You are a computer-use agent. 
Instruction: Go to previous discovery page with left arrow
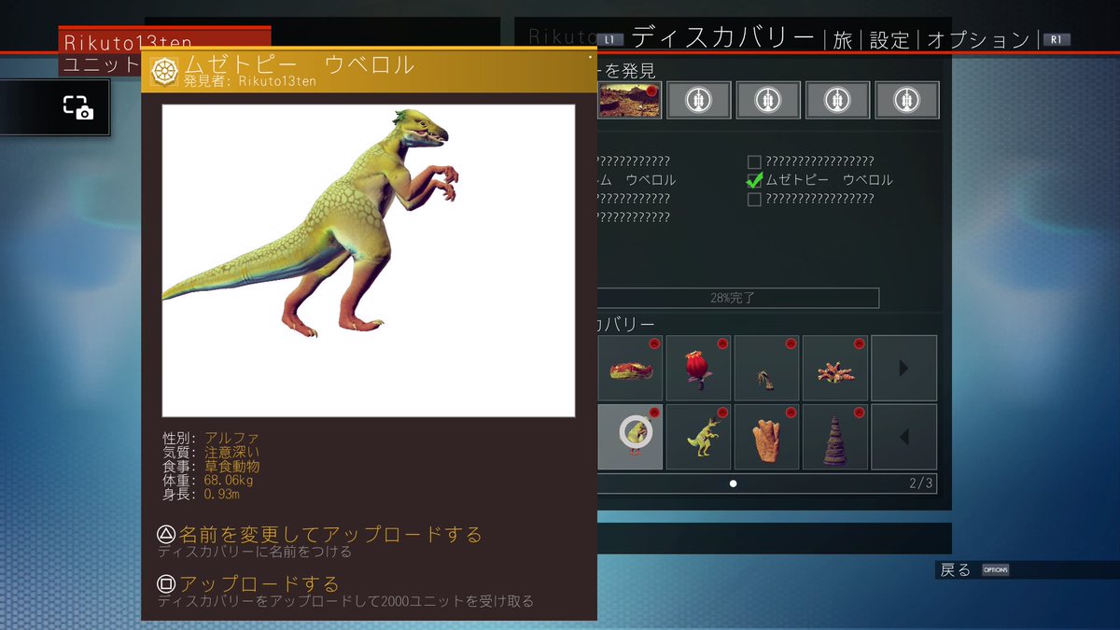click(x=903, y=437)
